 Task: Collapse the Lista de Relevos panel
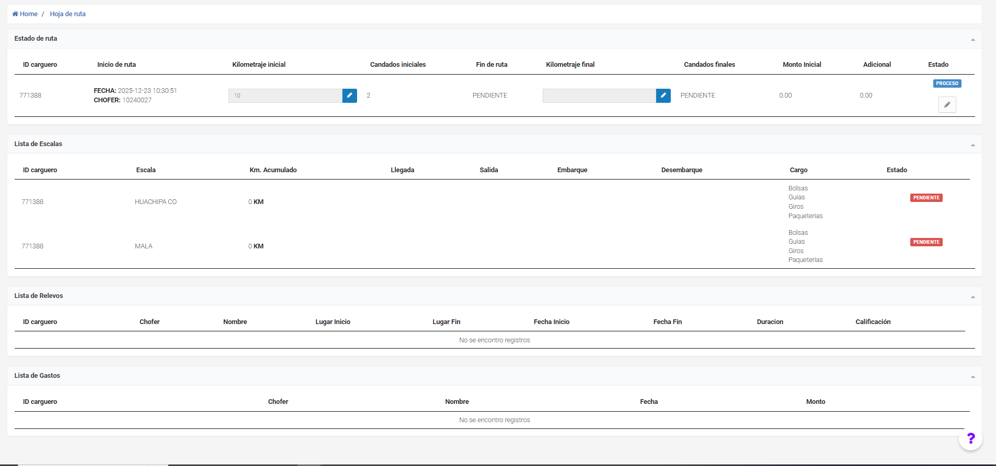972,297
